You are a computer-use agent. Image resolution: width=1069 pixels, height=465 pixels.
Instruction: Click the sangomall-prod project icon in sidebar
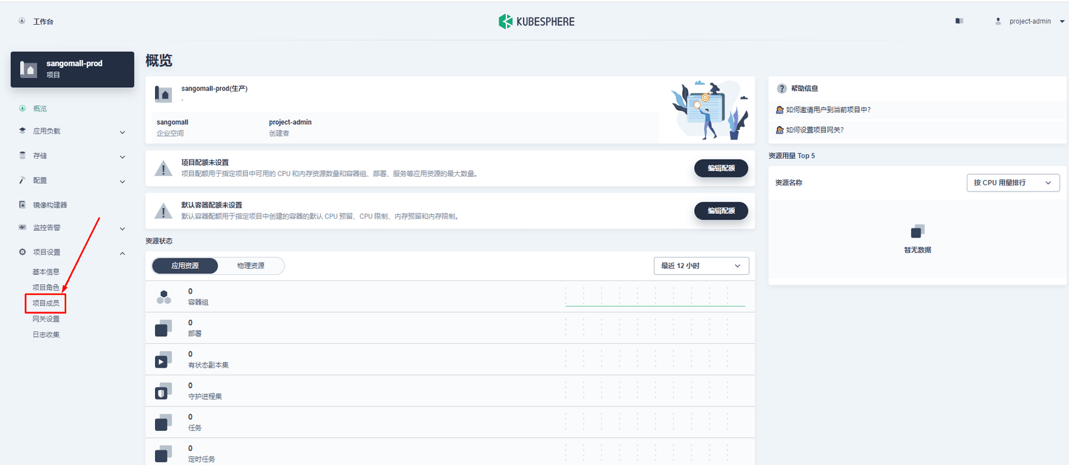29,69
